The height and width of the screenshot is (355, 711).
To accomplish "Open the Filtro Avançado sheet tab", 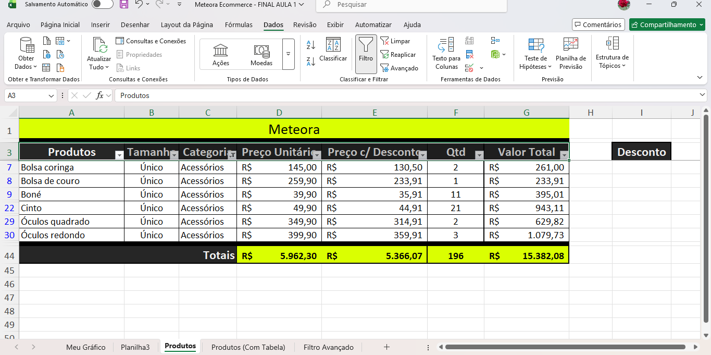I will 329,347.
